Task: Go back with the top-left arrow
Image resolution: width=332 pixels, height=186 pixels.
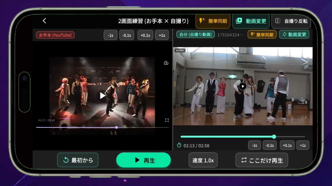Action: pyautogui.click(x=44, y=21)
